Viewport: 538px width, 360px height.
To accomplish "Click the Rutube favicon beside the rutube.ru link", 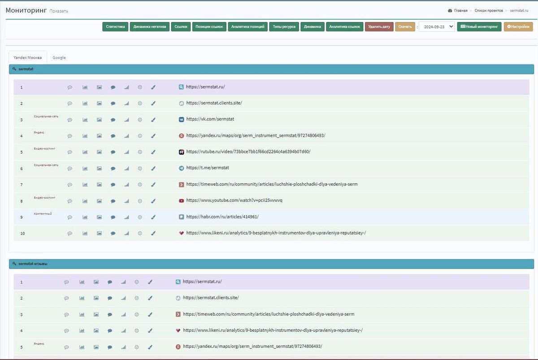I will pyautogui.click(x=181, y=152).
